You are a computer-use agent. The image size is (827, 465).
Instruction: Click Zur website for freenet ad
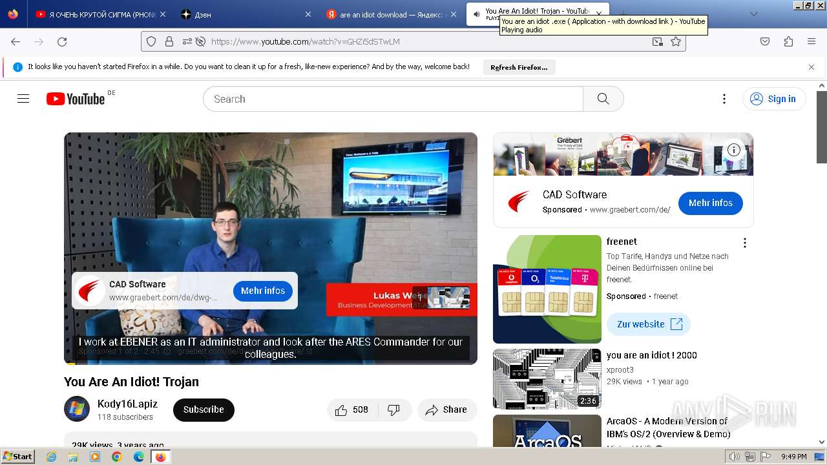click(649, 324)
